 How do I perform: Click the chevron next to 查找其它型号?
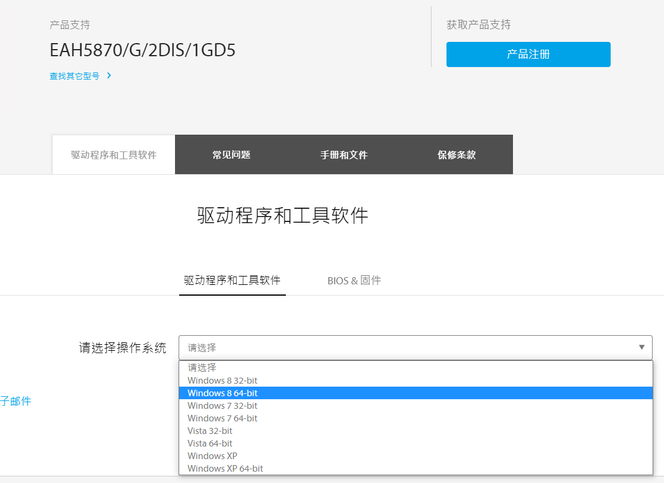109,76
